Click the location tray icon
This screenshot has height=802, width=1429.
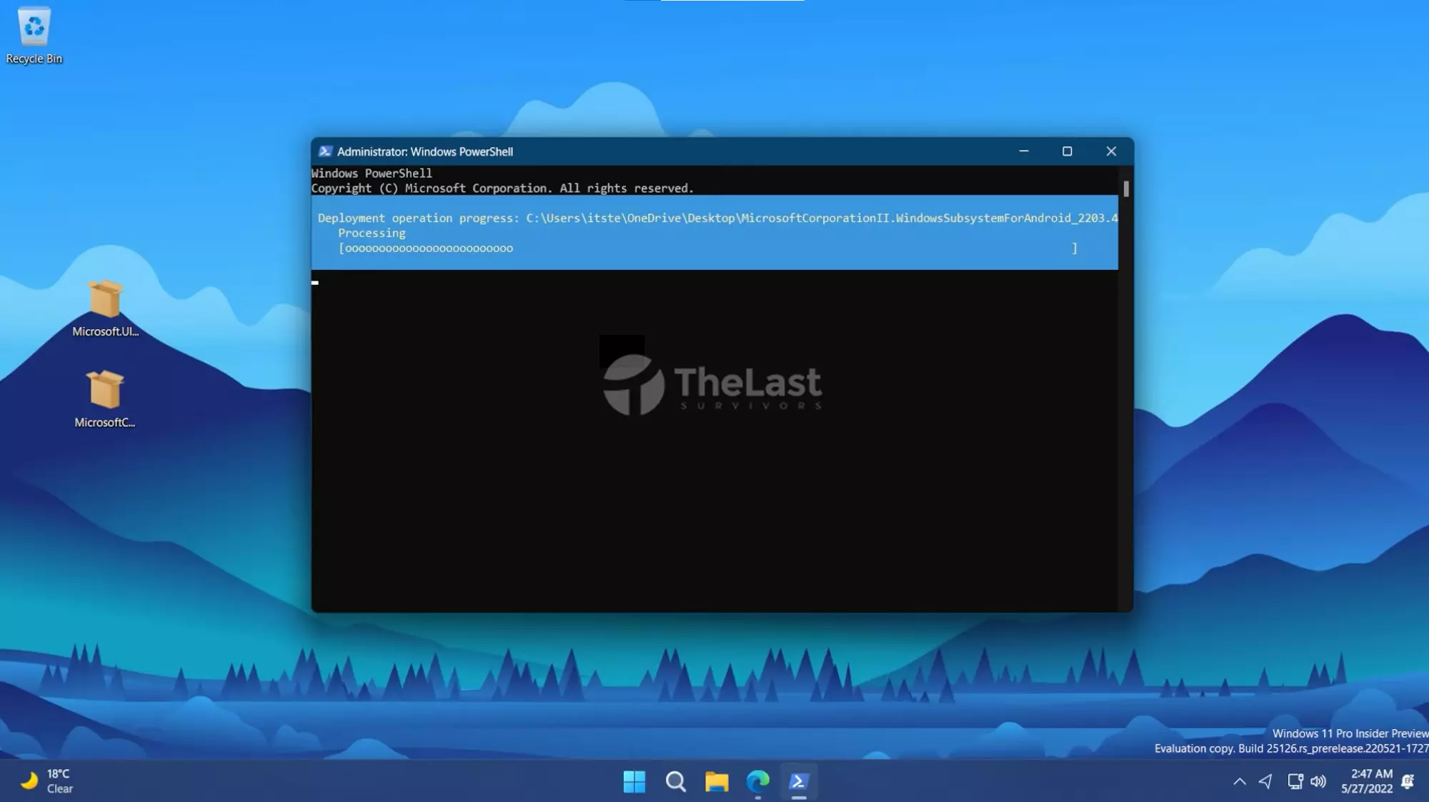click(1265, 781)
